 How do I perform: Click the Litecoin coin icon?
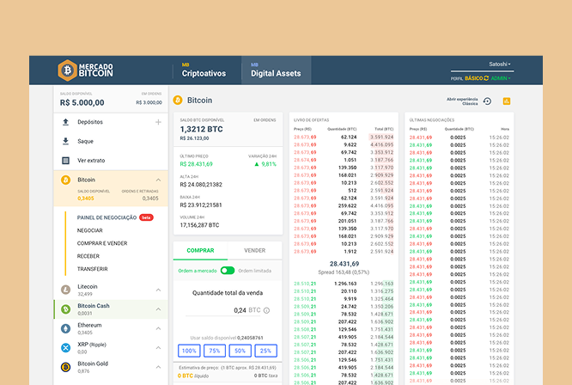(65, 290)
